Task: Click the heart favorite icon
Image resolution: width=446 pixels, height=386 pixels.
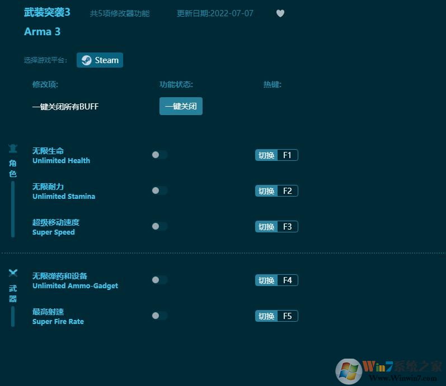Action: point(280,13)
